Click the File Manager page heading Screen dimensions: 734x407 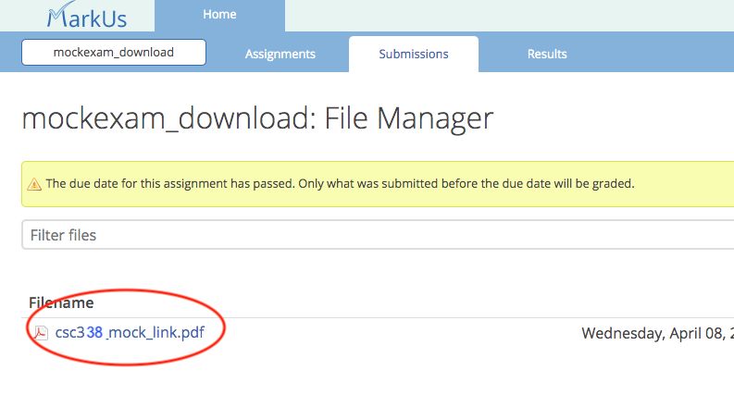257,117
